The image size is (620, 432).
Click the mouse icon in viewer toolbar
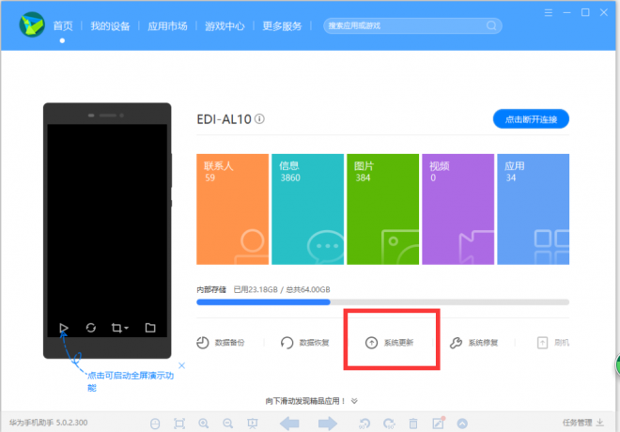point(155,424)
